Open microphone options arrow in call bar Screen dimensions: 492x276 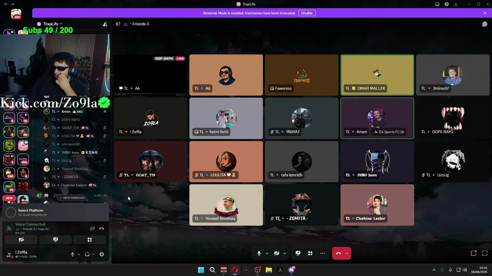(267, 253)
